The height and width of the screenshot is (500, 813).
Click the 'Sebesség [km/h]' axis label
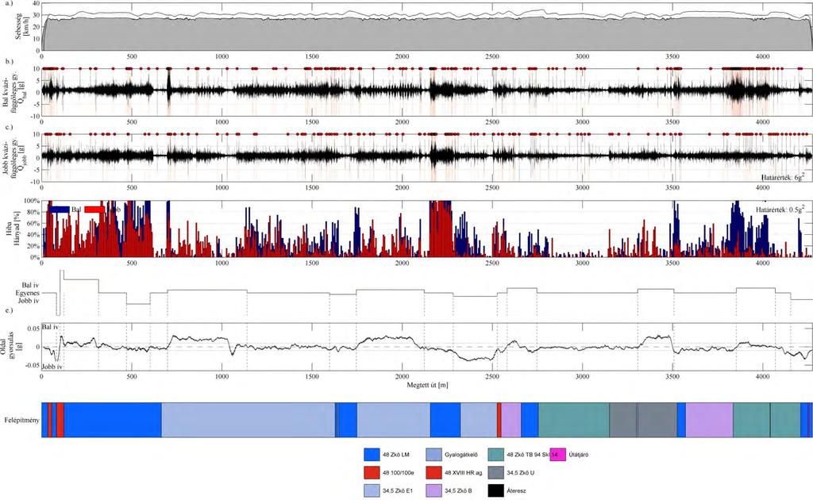(x=22, y=27)
